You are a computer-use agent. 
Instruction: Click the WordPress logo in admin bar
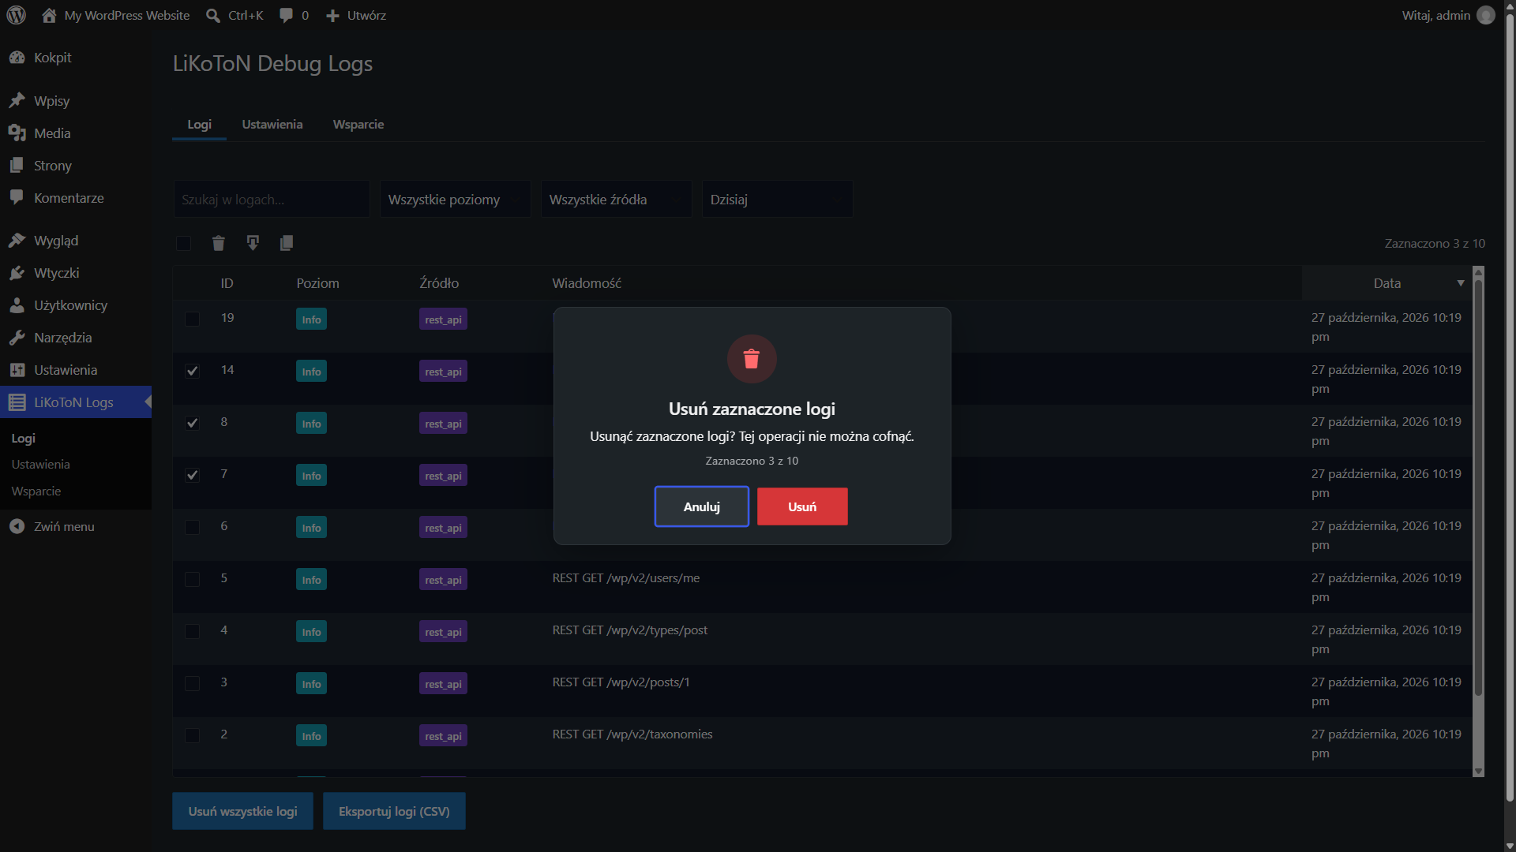[16, 15]
